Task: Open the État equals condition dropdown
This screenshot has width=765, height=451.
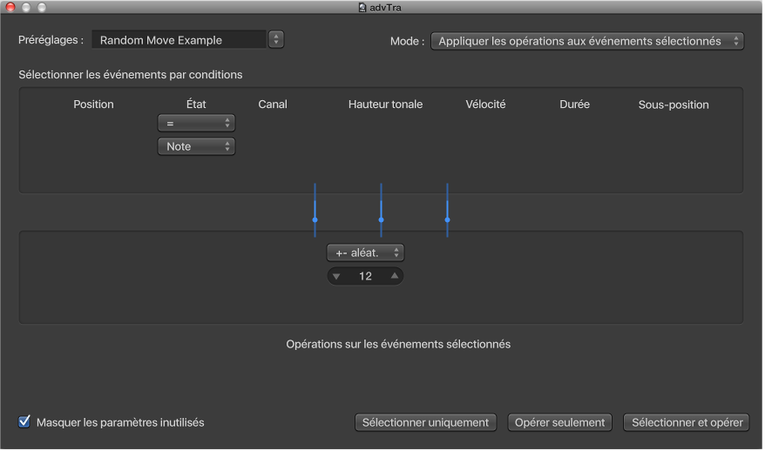Action: [197, 124]
